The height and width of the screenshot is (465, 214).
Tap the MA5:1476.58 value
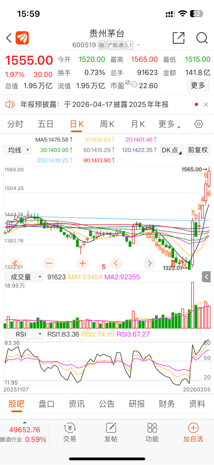[x=54, y=140]
